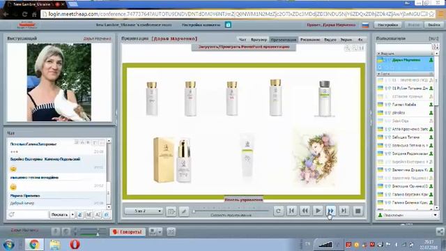Click the users search input field
446x251 pixels.
403,47
